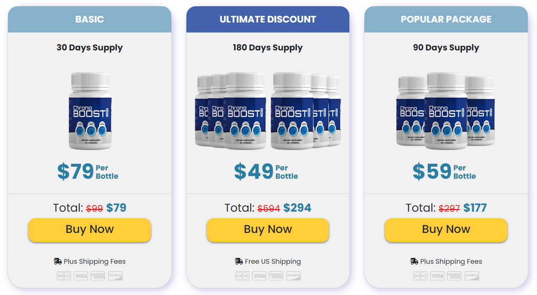The height and width of the screenshot is (295, 537).
Task: Select the MasterCard icon under BASIC package
Action: tap(64, 275)
